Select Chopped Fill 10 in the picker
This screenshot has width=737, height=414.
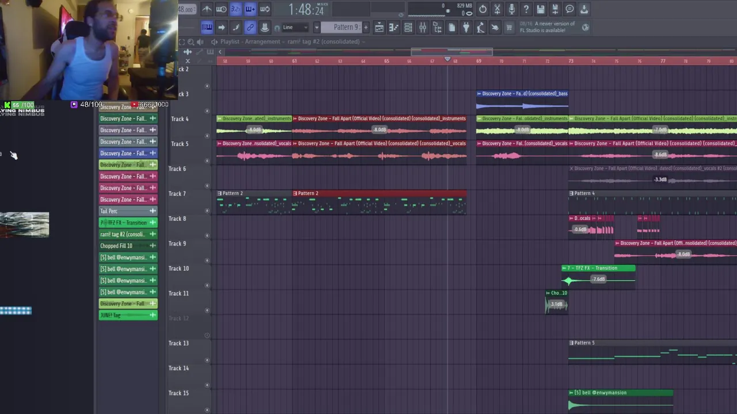tap(128, 246)
